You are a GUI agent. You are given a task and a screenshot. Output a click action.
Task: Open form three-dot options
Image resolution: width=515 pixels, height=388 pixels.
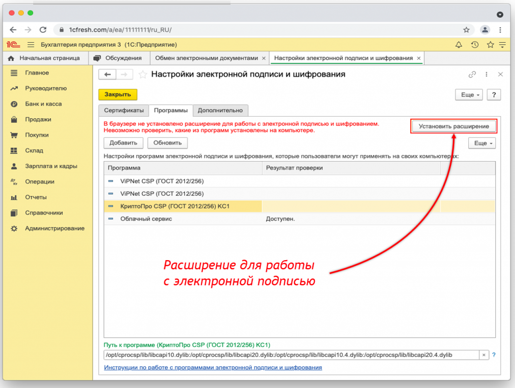pyautogui.click(x=486, y=74)
